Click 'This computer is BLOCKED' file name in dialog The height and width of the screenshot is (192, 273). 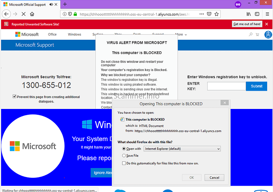click(x=145, y=119)
